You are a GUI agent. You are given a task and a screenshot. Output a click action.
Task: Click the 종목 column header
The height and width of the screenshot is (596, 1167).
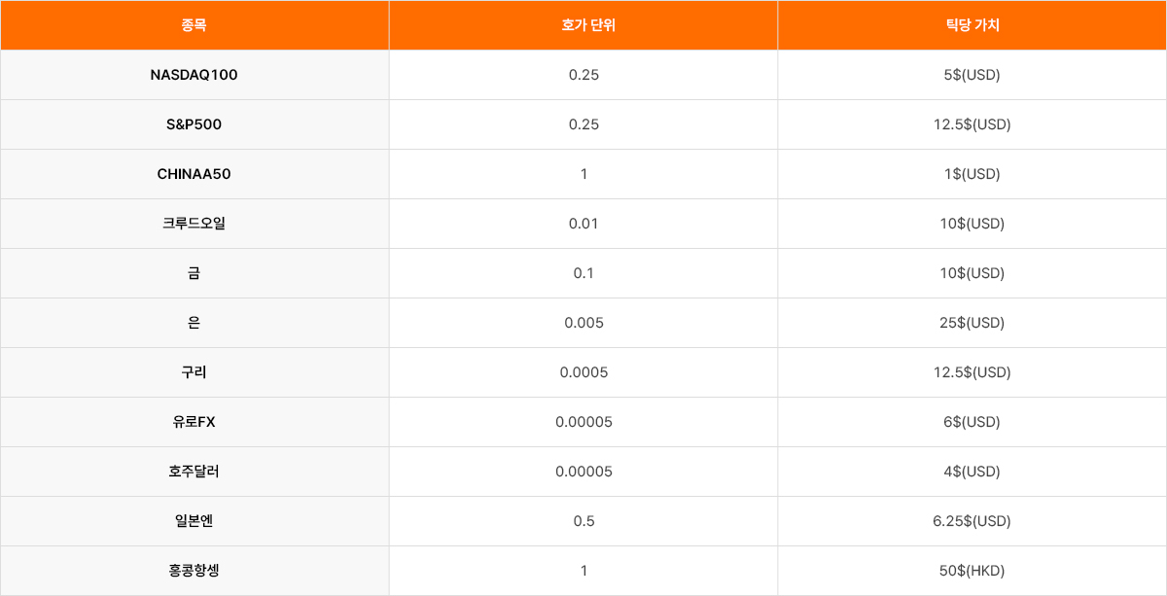pos(194,25)
